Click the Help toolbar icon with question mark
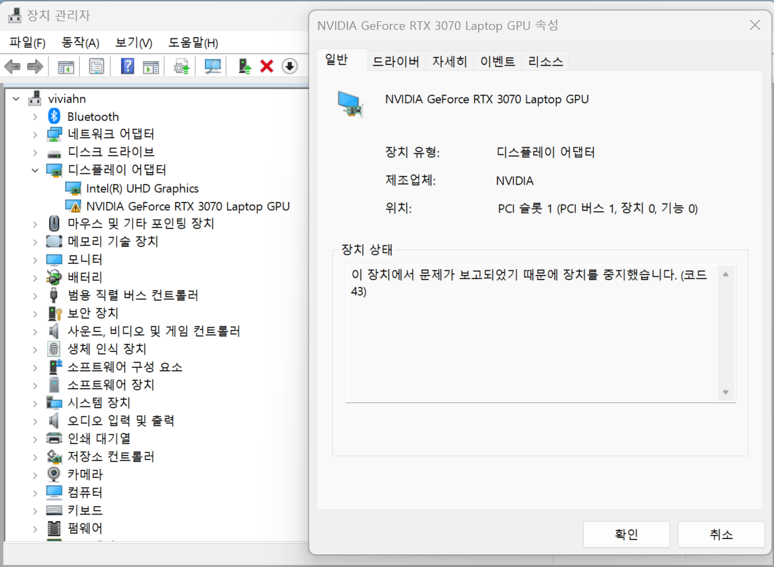Screen dimensions: 774x567 point(128,66)
